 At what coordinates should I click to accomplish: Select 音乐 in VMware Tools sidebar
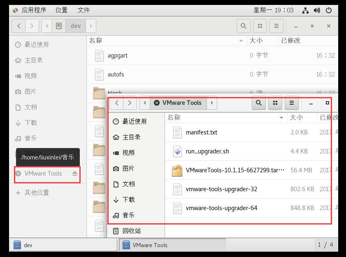coord(136,215)
